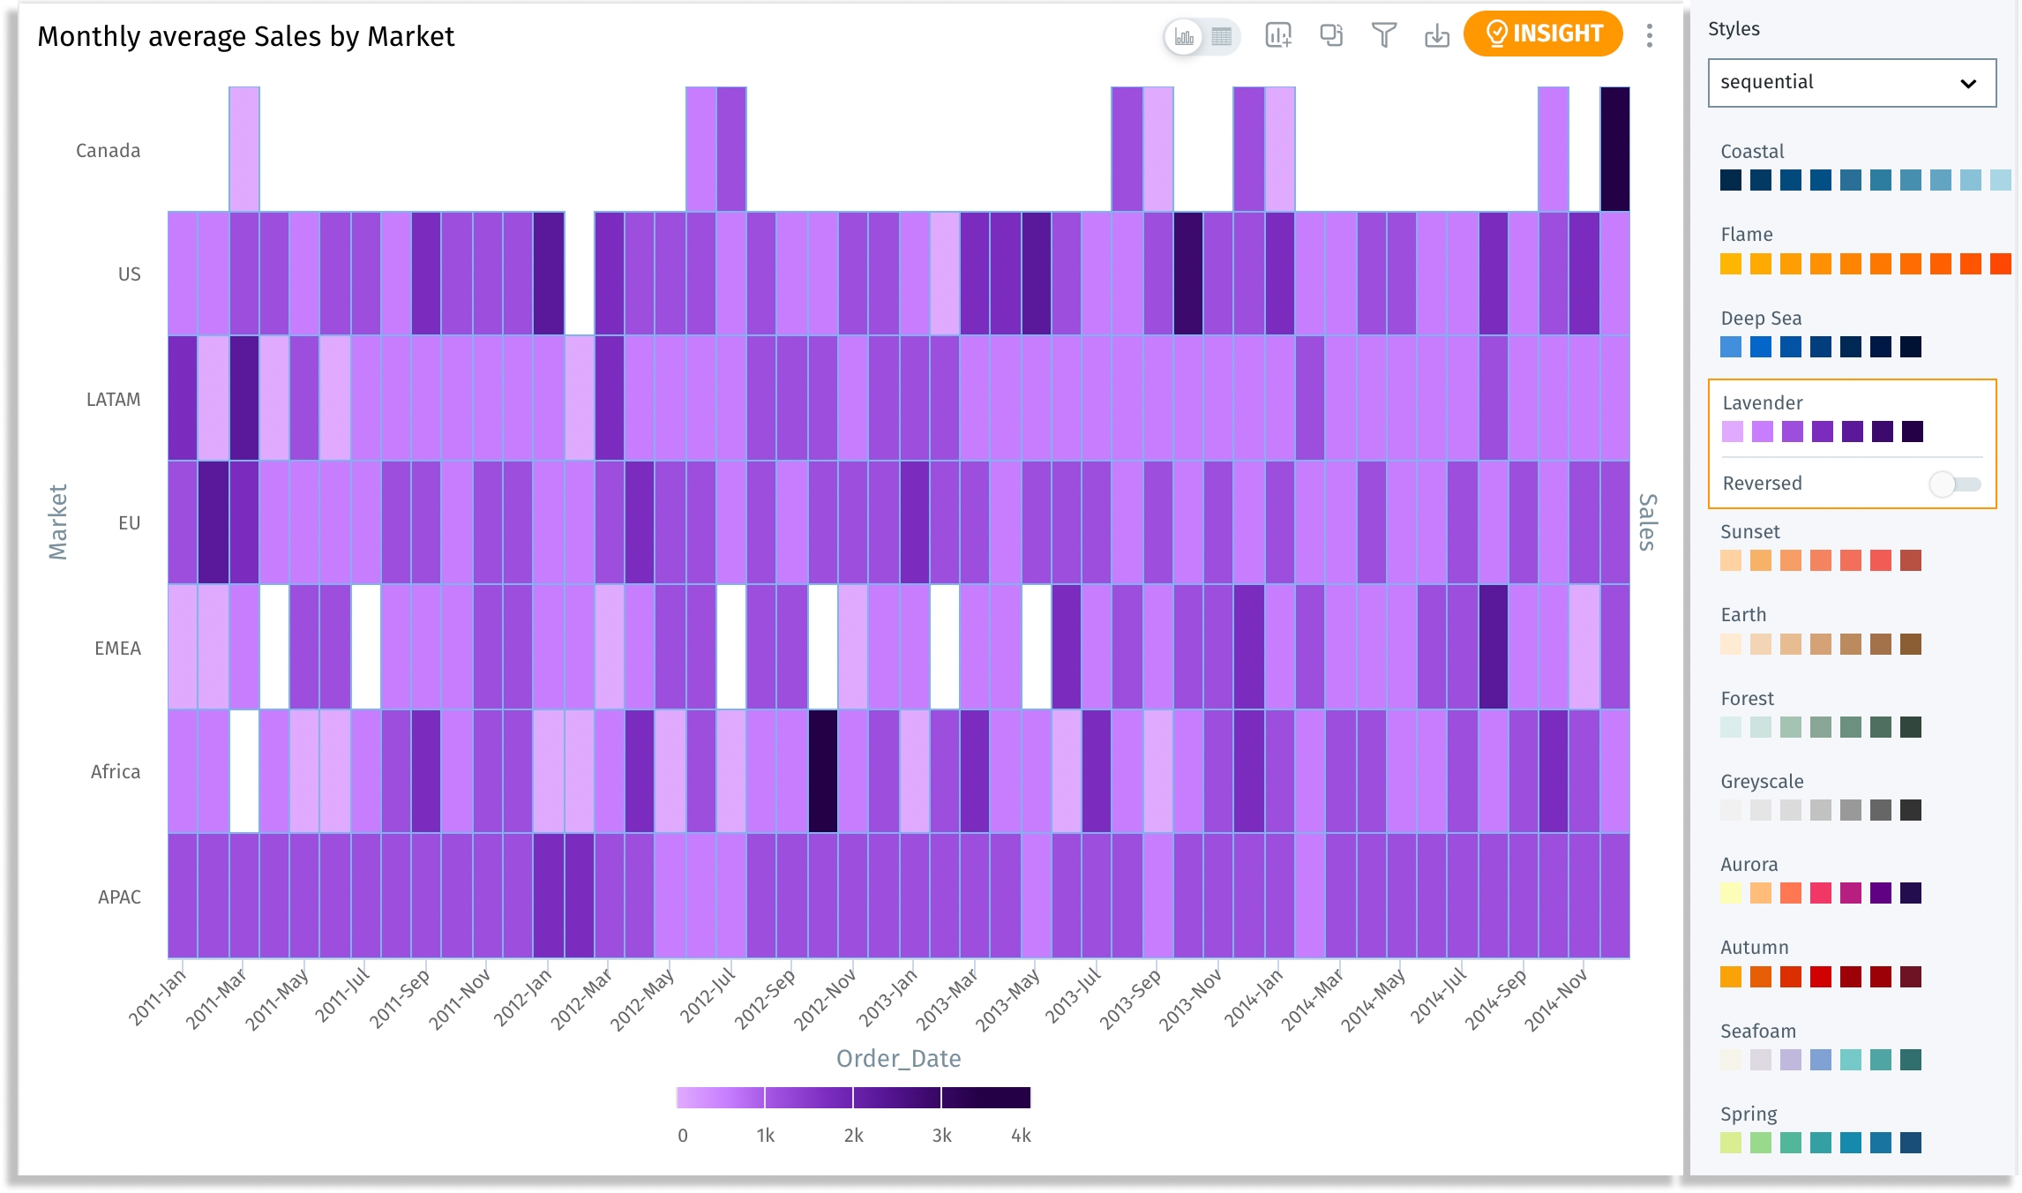
Task: Switch to chart view icon
Action: (1184, 37)
